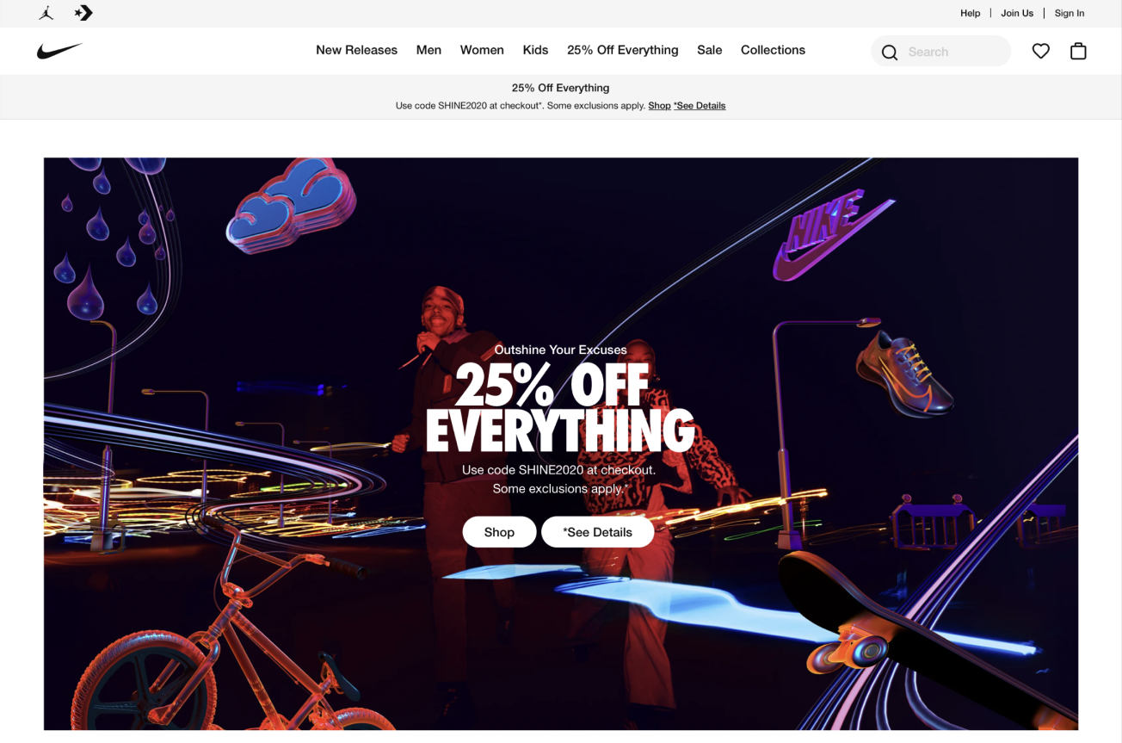Click the Join Us link
The height and width of the screenshot is (743, 1122).
(x=1017, y=13)
